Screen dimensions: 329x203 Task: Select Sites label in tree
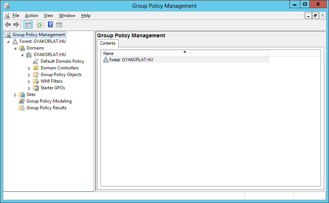[x=31, y=94]
